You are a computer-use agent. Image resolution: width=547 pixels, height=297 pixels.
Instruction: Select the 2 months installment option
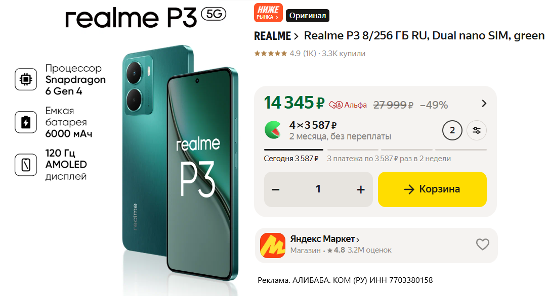pos(452,130)
